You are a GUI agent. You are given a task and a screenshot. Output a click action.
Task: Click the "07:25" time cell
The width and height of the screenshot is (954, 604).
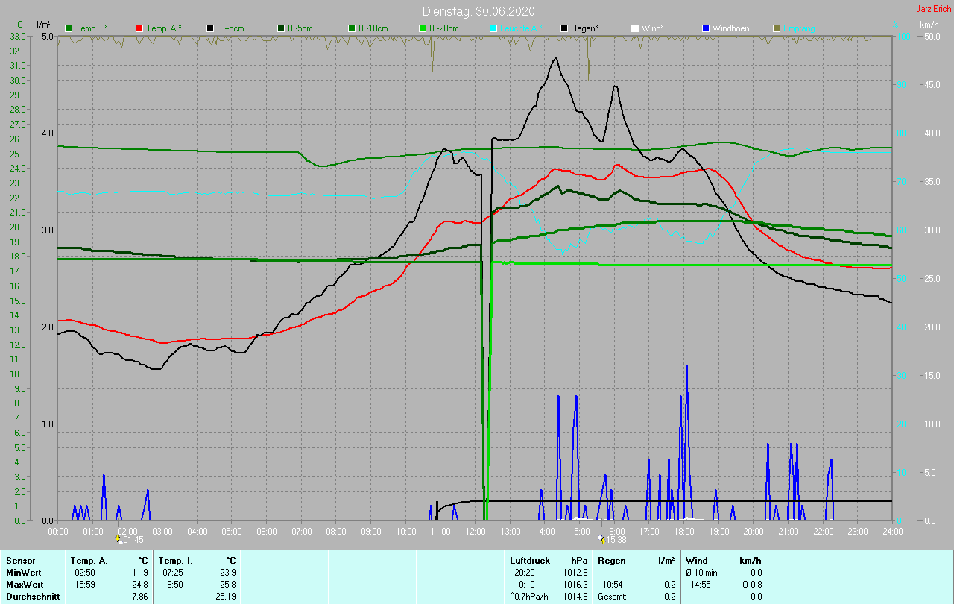[x=173, y=572]
